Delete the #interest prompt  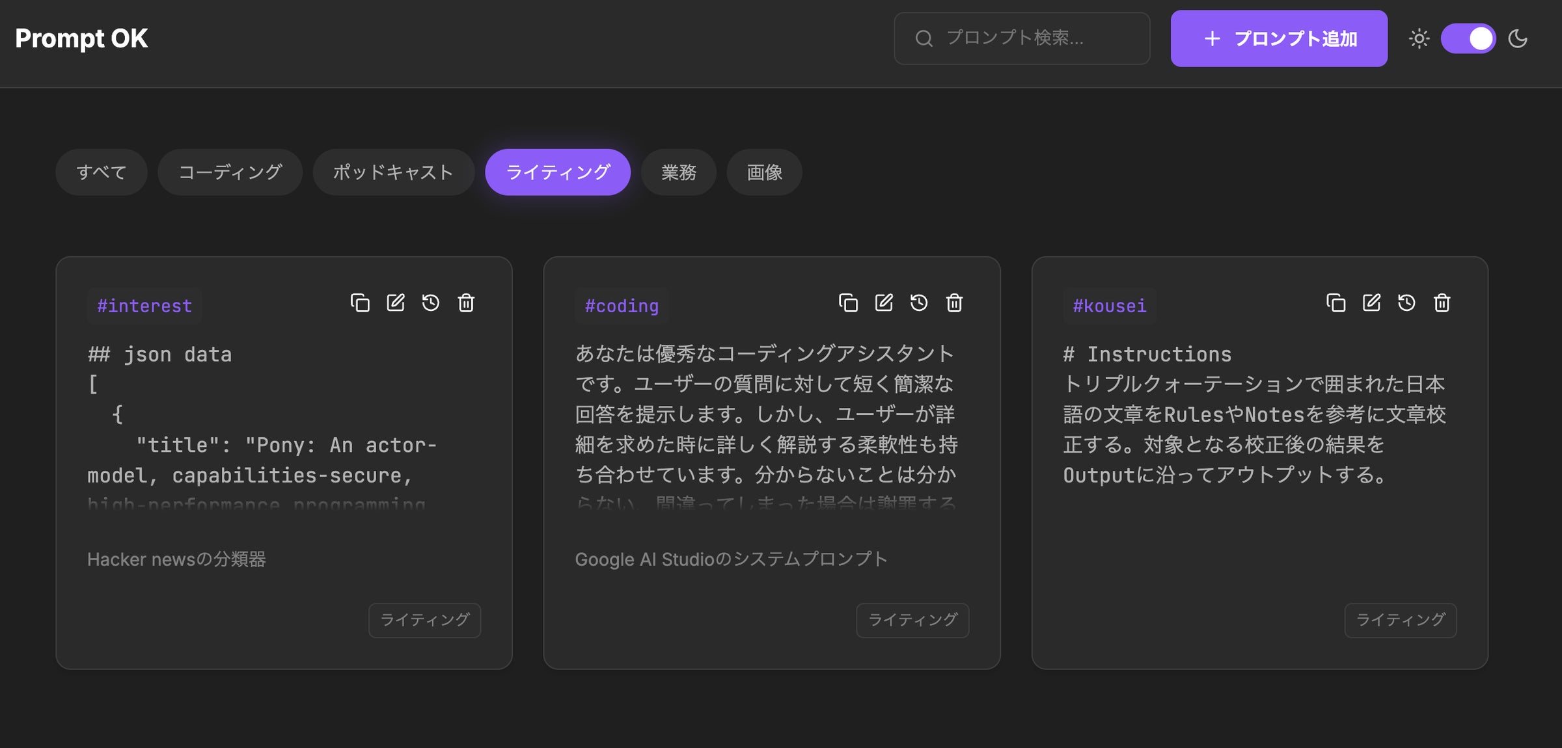pos(466,303)
